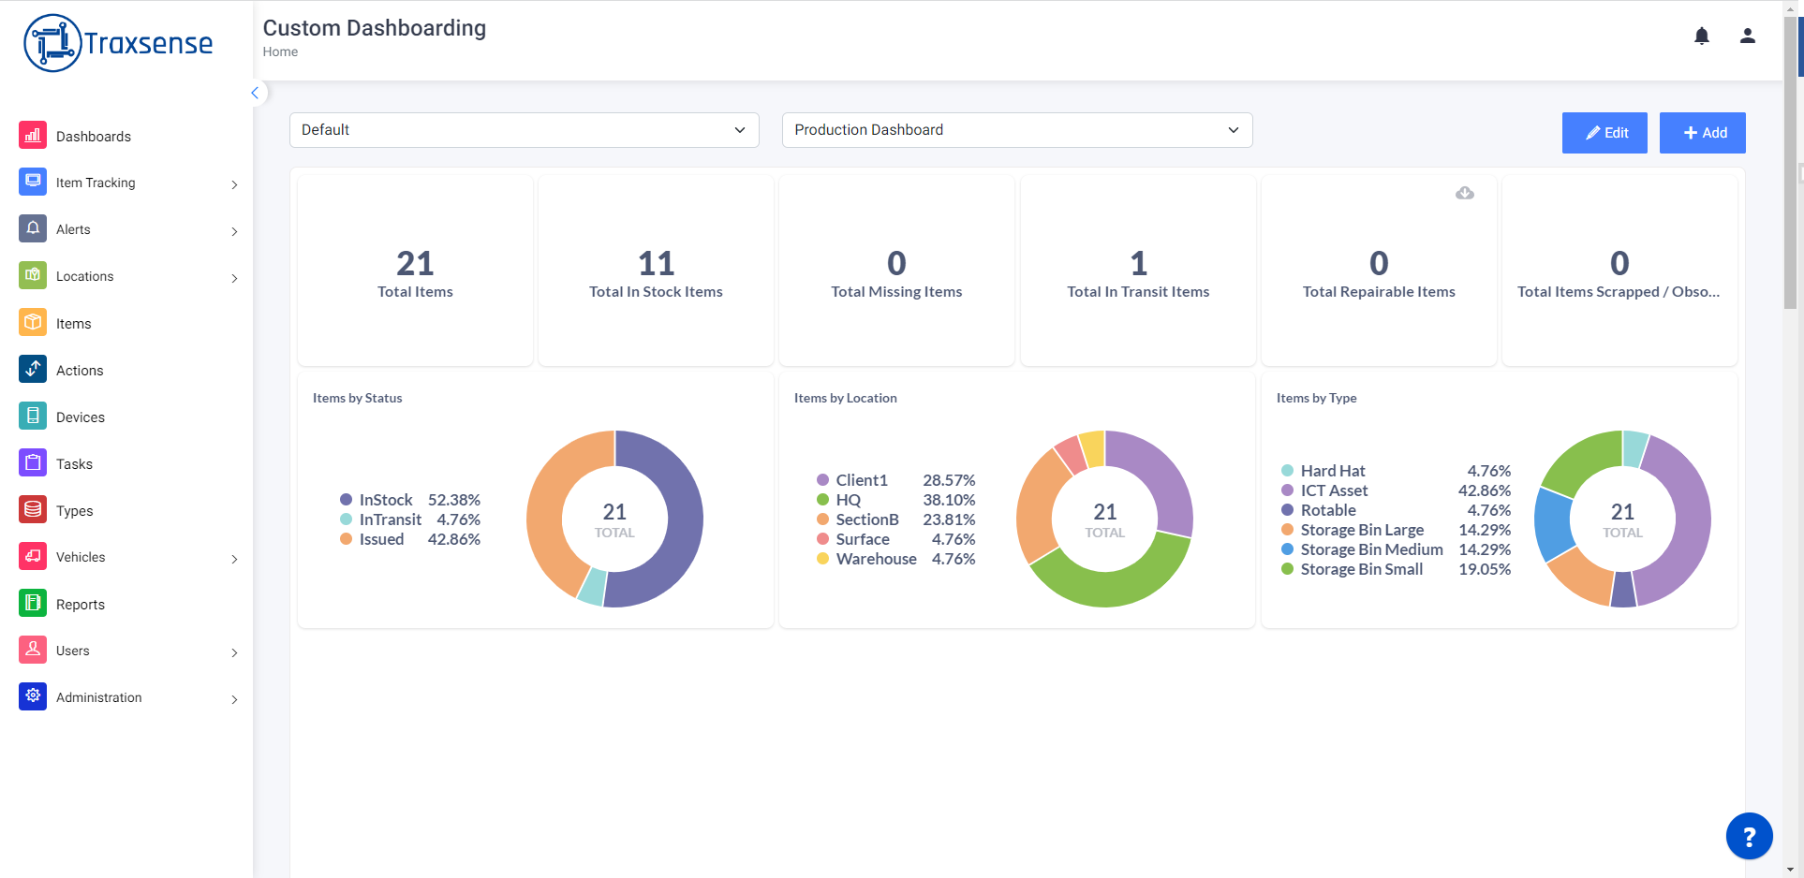Click the Items by Status donut chart
1804x878 pixels.
[614, 519]
